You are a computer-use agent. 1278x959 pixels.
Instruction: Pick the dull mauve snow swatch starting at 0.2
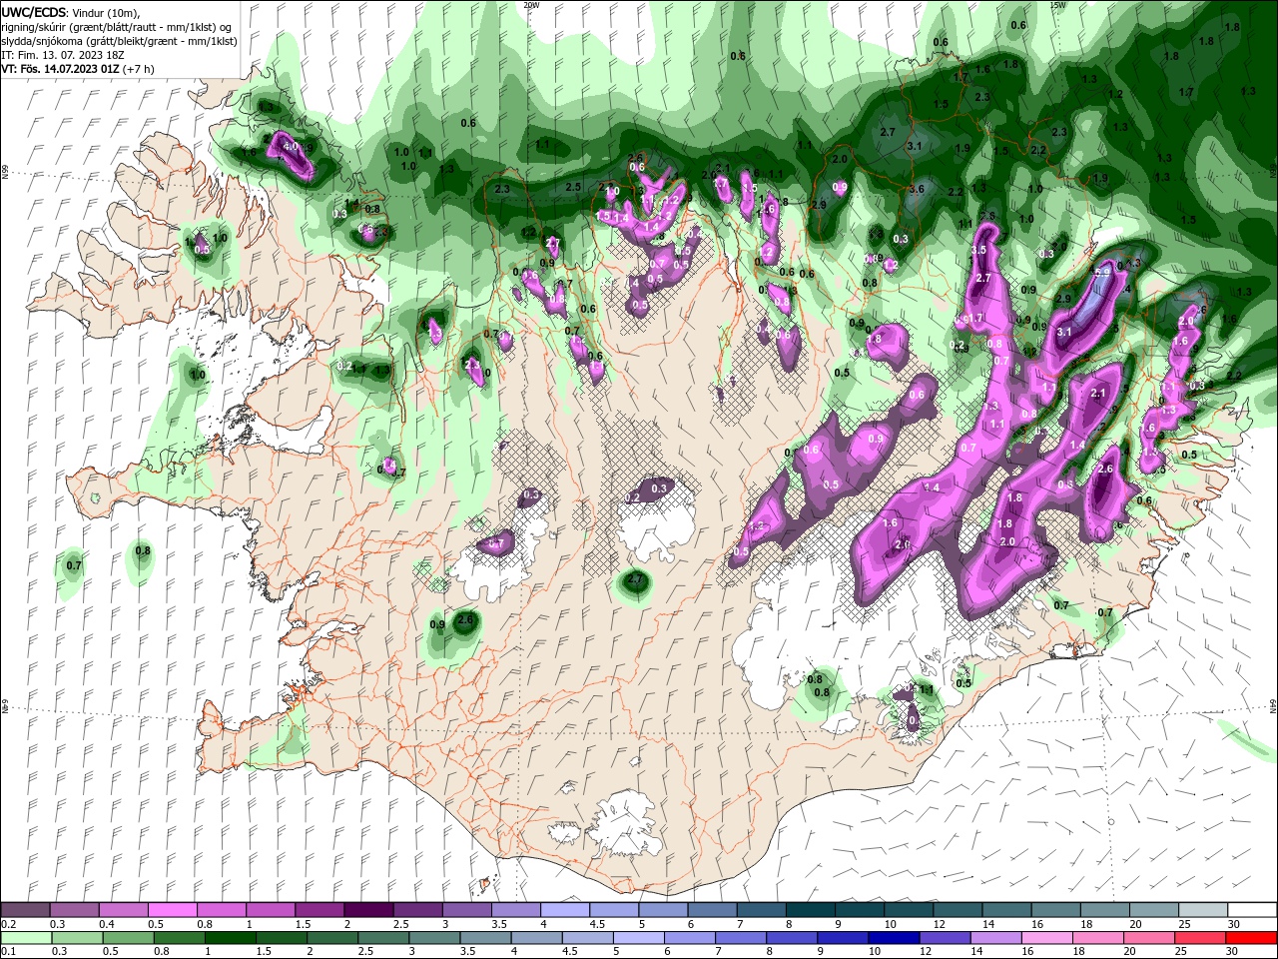[x=25, y=910]
